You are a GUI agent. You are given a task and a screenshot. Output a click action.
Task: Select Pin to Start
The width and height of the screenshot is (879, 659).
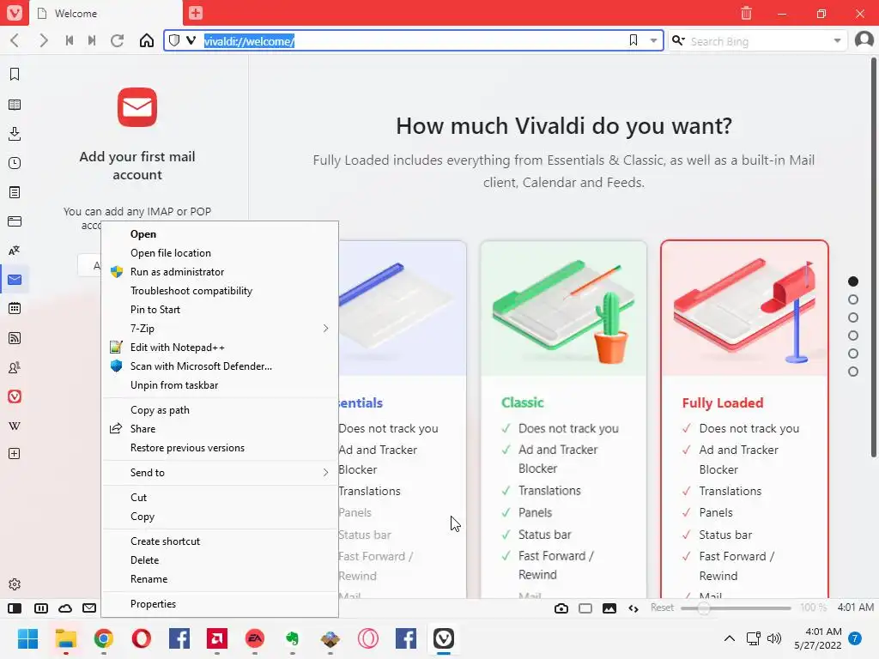coord(220,309)
